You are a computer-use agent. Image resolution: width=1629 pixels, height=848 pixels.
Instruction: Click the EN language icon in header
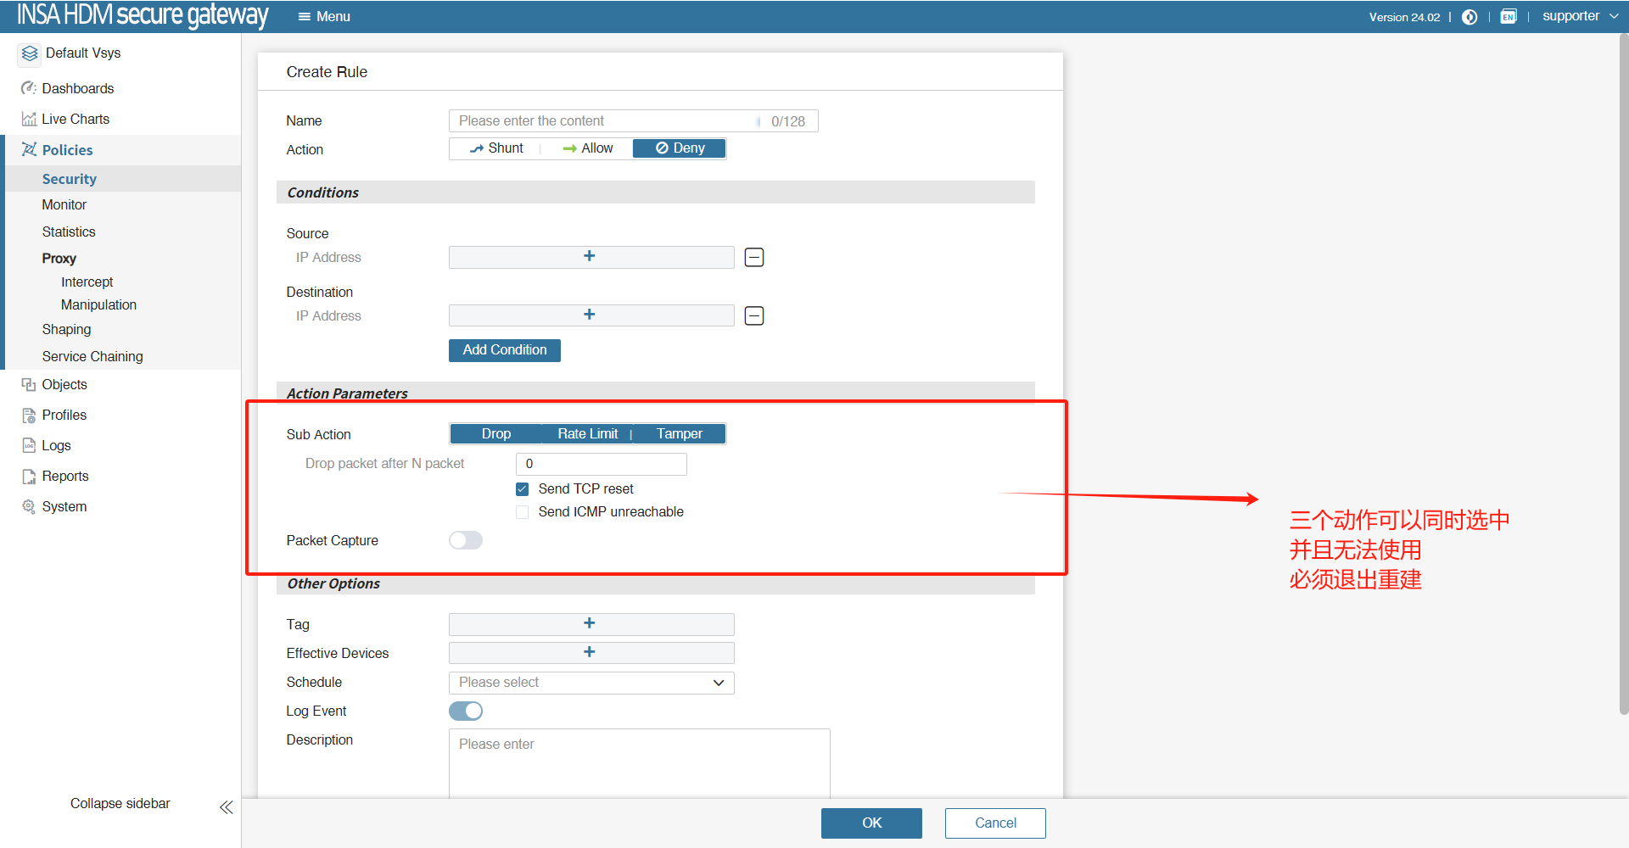pyautogui.click(x=1508, y=17)
